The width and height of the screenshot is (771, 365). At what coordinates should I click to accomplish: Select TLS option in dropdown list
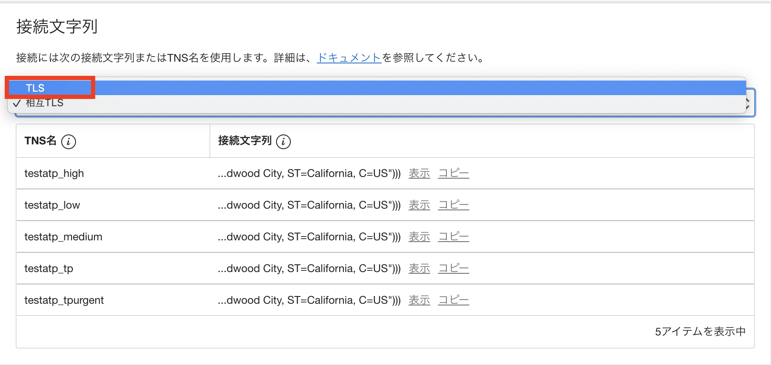(x=376, y=88)
